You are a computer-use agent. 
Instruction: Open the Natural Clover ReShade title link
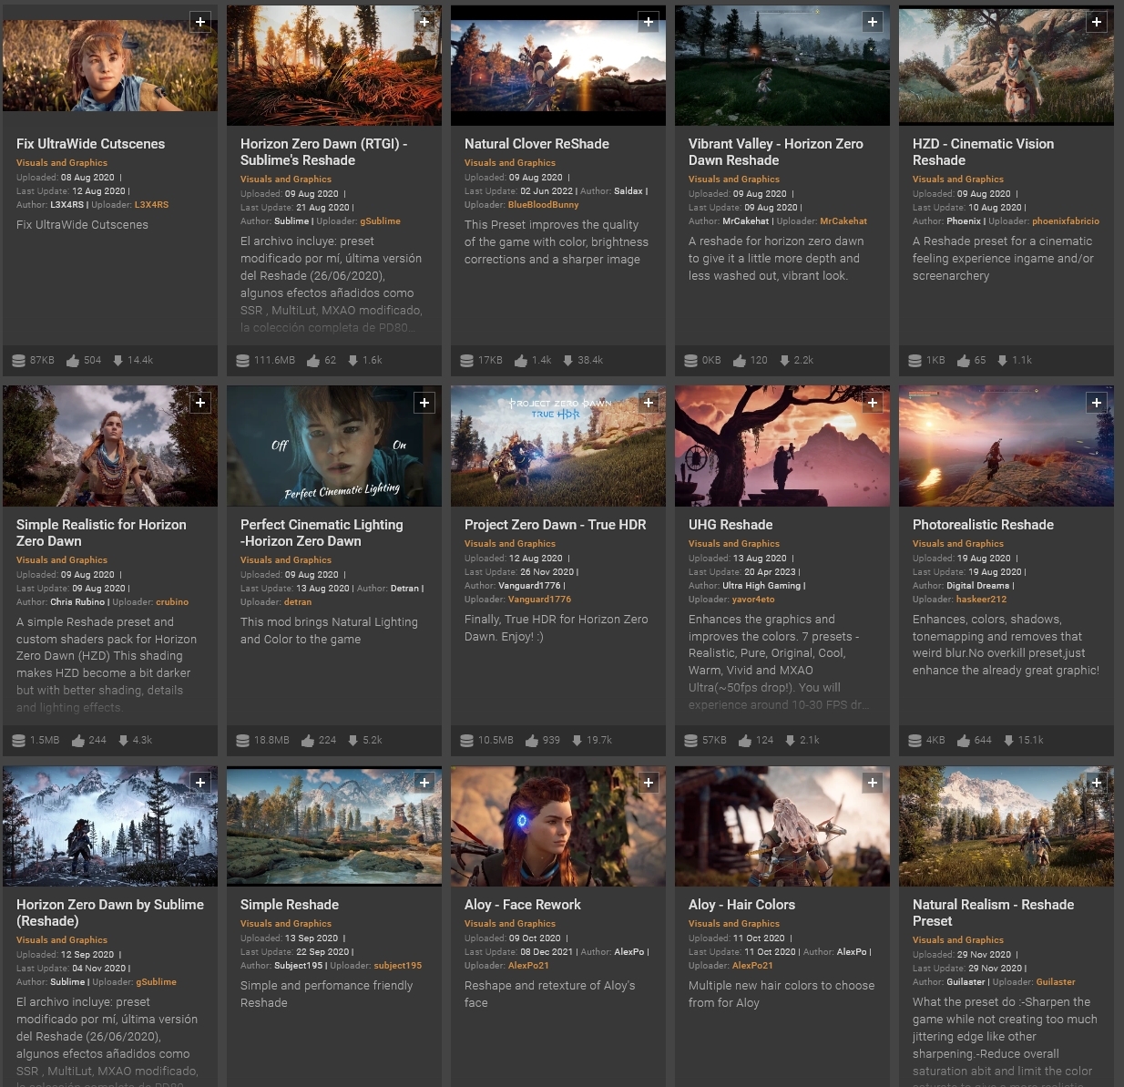536,144
